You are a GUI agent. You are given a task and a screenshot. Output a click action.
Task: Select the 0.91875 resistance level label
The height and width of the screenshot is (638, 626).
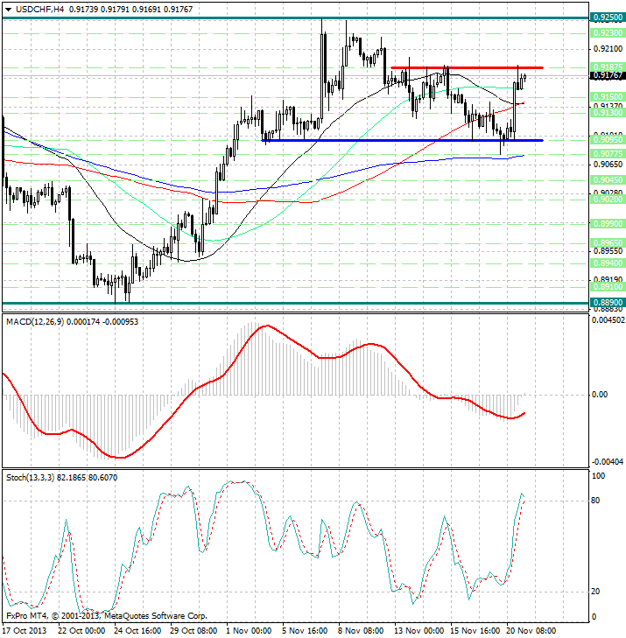point(608,67)
